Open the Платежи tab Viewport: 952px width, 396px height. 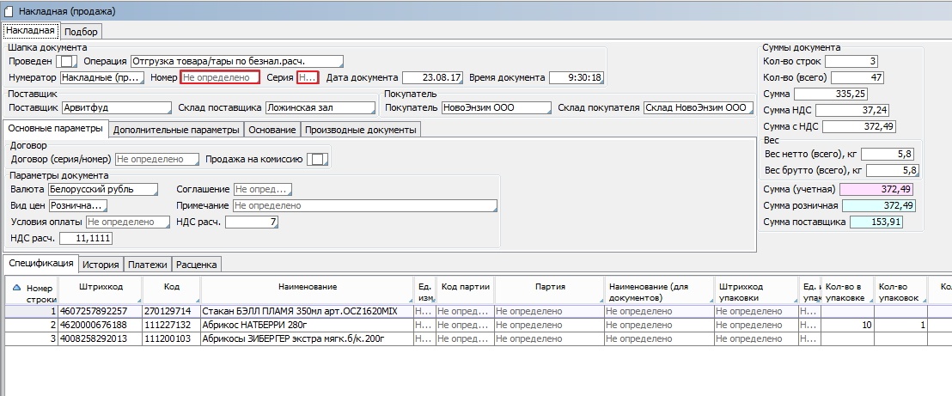148,264
